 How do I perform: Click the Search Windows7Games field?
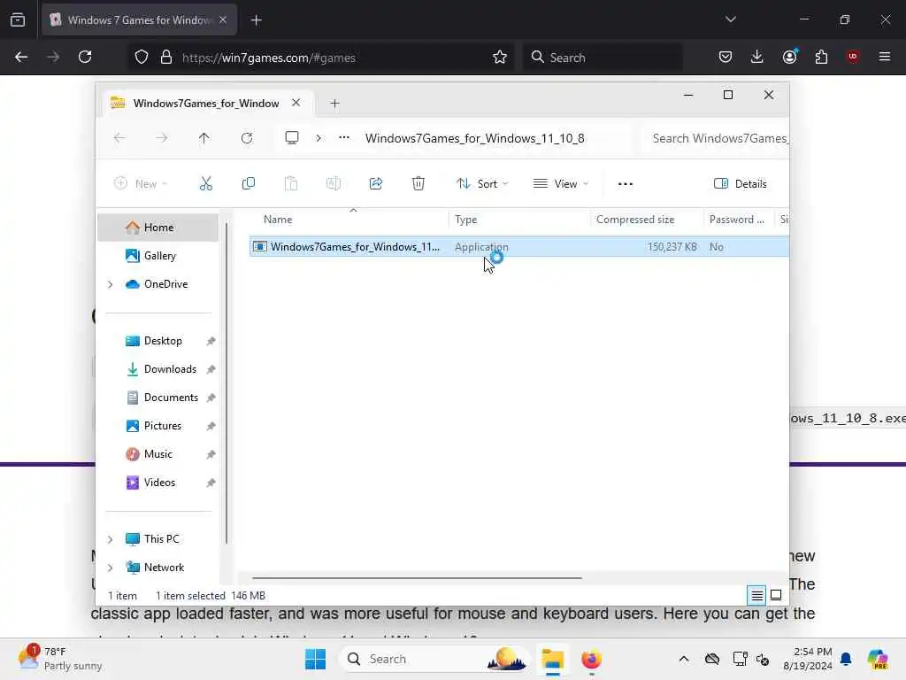pos(716,138)
